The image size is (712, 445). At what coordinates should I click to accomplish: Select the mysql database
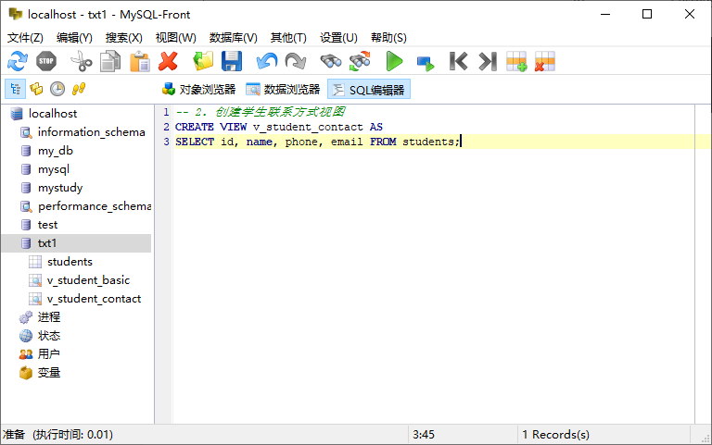(x=54, y=169)
